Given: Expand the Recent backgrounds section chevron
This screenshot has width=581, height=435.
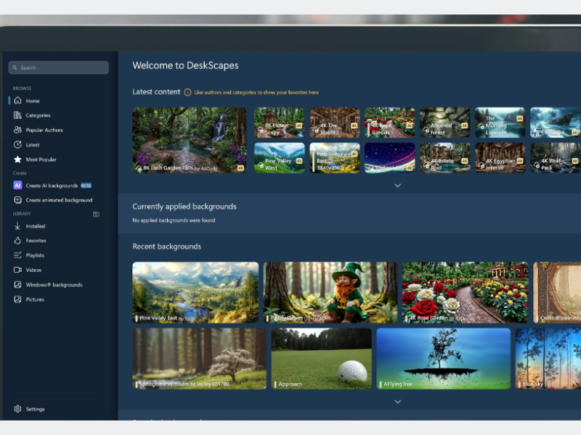Looking at the screenshot, I should [x=397, y=402].
